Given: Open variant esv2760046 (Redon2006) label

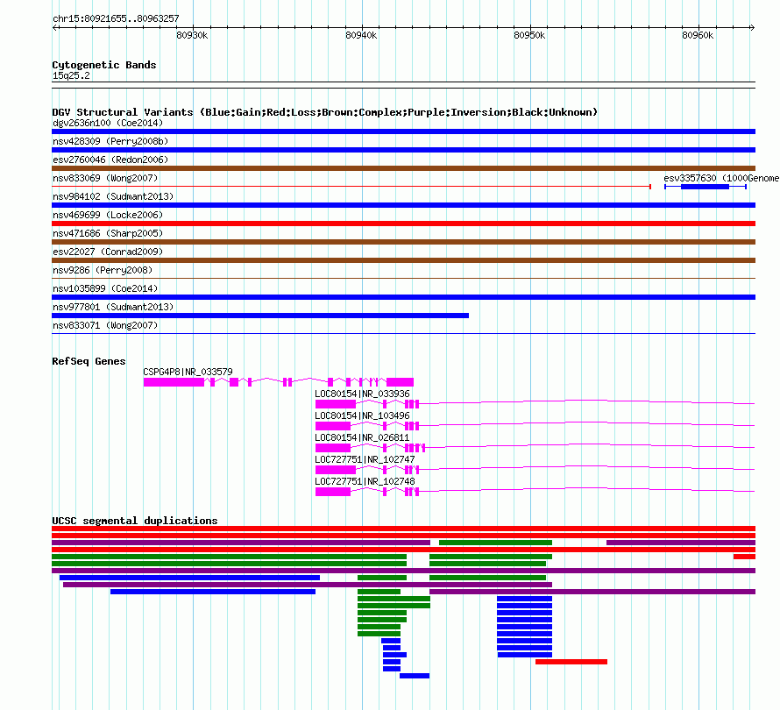Looking at the screenshot, I should click(110, 160).
